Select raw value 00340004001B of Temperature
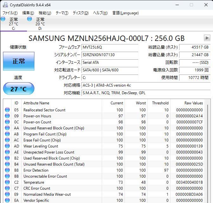Image resolution: width=213 pixels, height=203 pixels. coord(189,182)
